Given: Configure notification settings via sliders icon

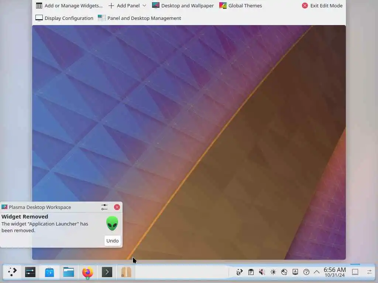Looking at the screenshot, I should coord(104,207).
